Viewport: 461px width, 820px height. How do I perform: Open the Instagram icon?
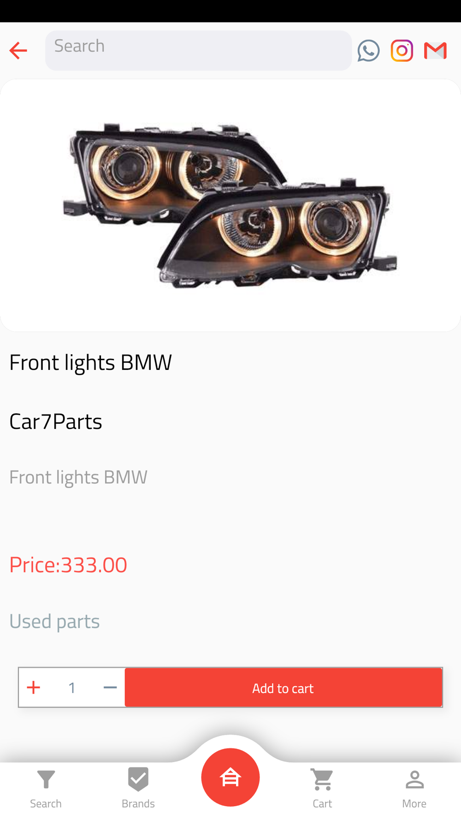402,50
